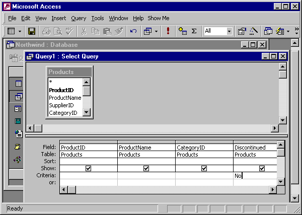Open Properties from the toolbar
The image size is (302, 215).
pos(242,31)
